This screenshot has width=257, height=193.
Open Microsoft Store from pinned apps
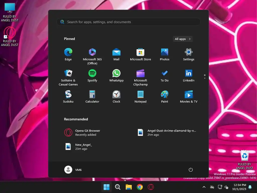141,55
